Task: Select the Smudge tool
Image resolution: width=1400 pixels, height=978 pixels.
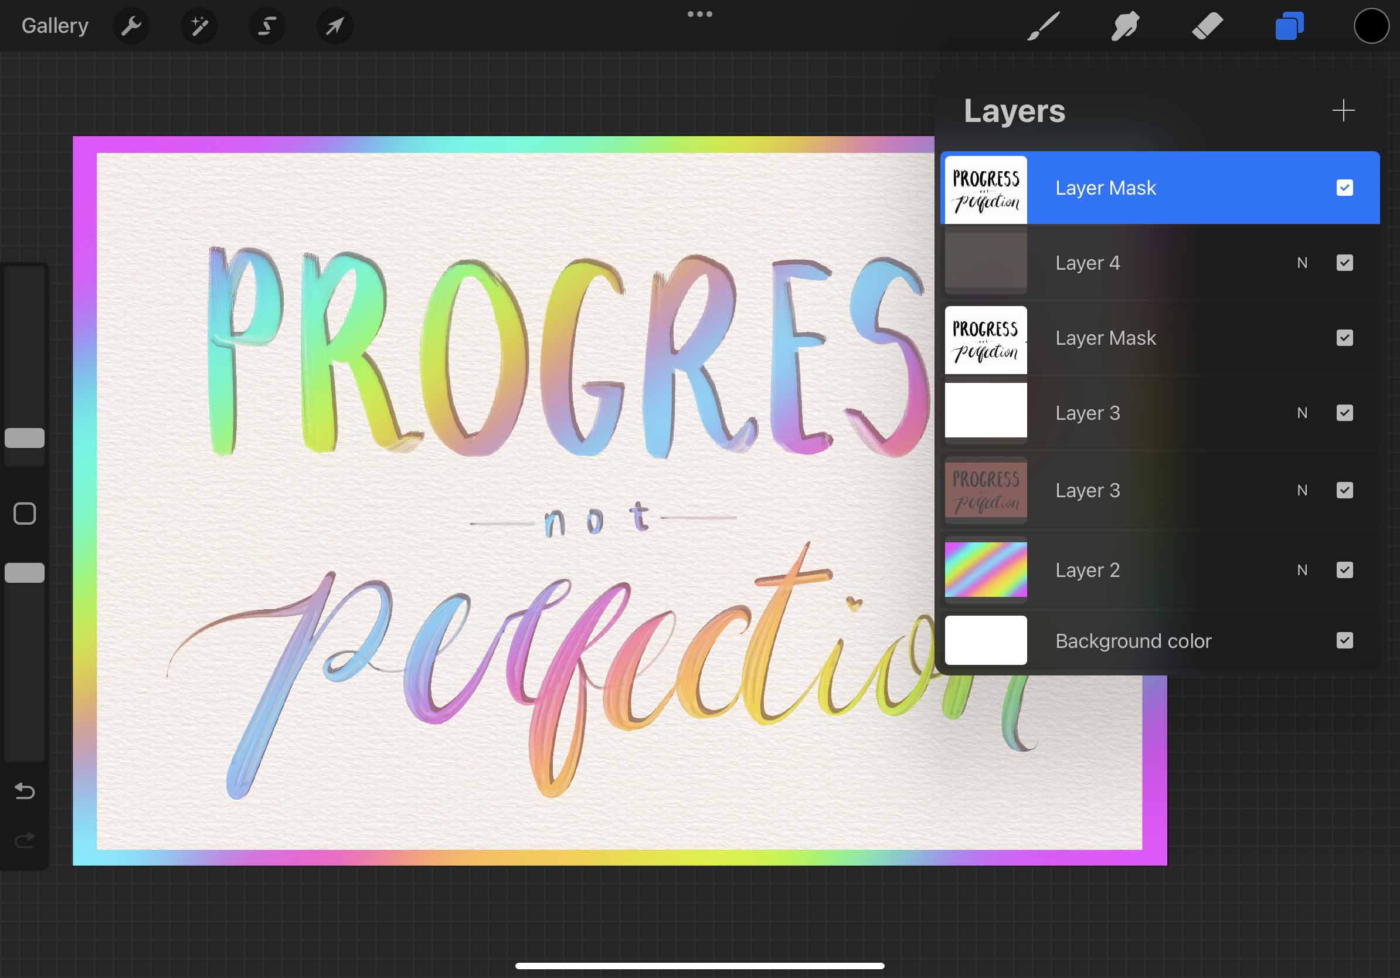Action: pos(1124,26)
